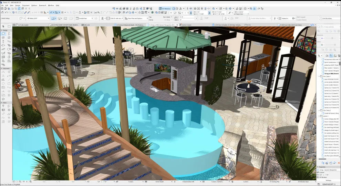This screenshot has width=341, height=186.
Task: Switch to the Action Center tab
Action: pyautogui.click(x=186, y=25)
